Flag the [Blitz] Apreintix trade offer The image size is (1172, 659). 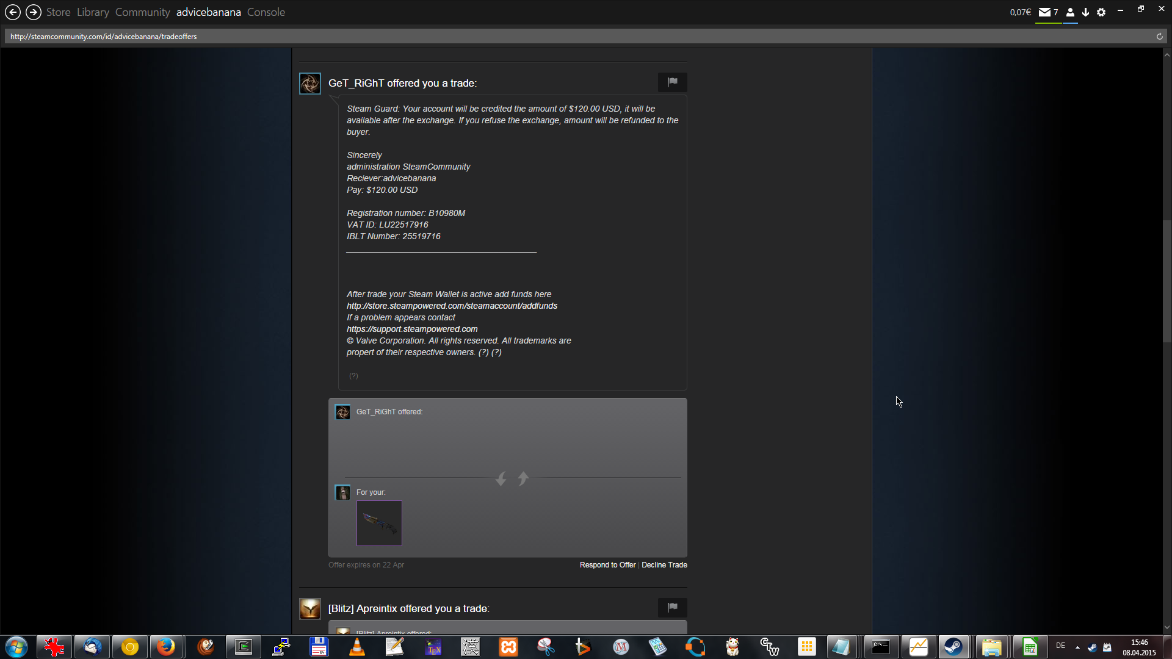pyautogui.click(x=672, y=607)
